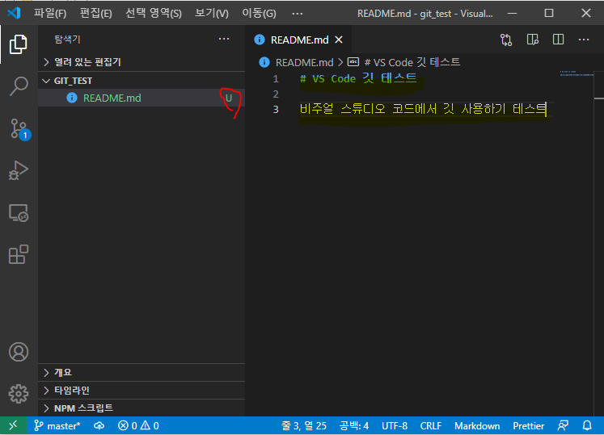Click the symbol icon in the breadcrumb

(353, 62)
